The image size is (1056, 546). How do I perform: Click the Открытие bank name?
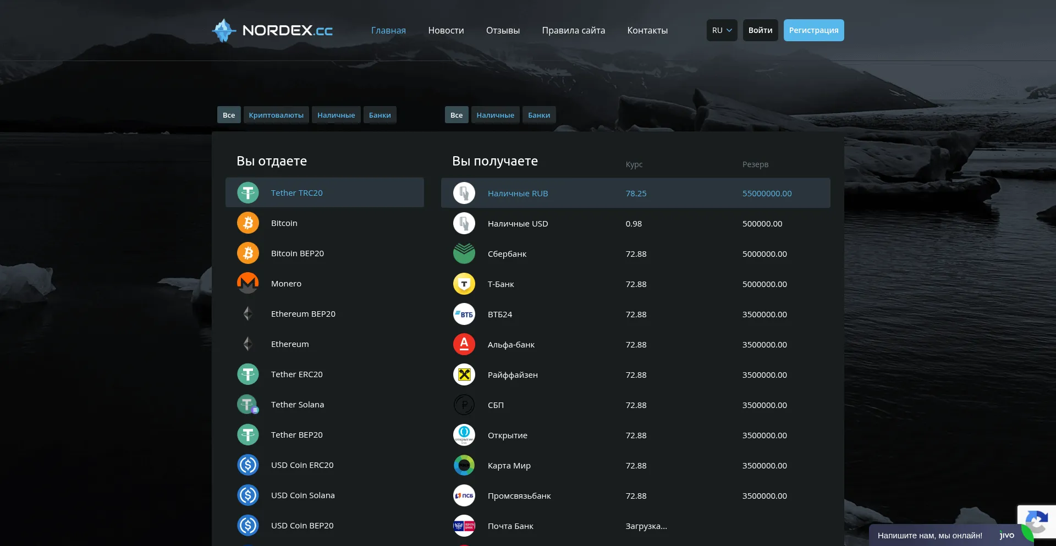click(508, 435)
